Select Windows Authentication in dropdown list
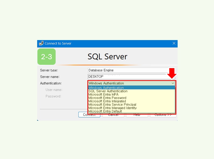This screenshot has height=159, width=214. click(x=131, y=88)
